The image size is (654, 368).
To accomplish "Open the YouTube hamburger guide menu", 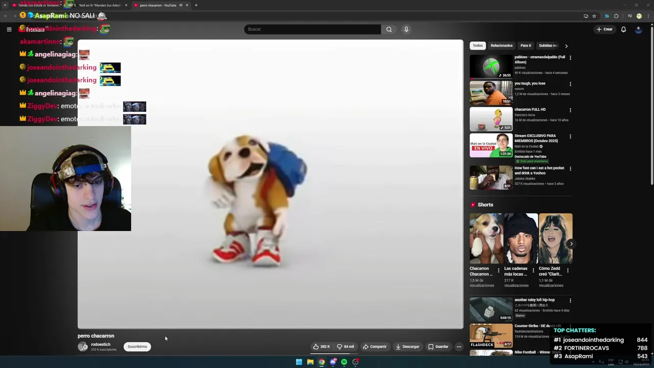I will pyautogui.click(x=9, y=29).
